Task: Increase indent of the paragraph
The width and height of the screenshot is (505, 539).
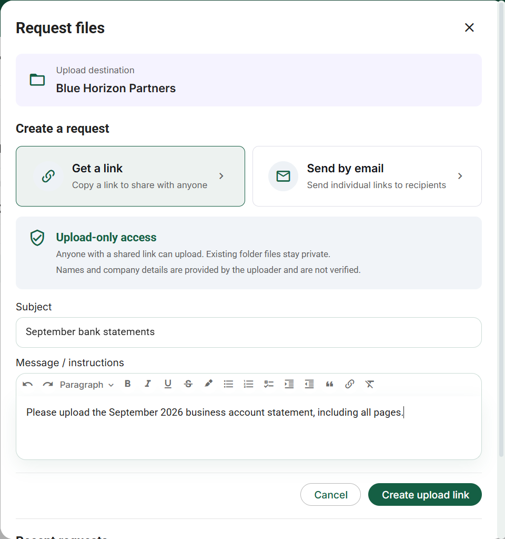Action: pyautogui.click(x=289, y=384)
